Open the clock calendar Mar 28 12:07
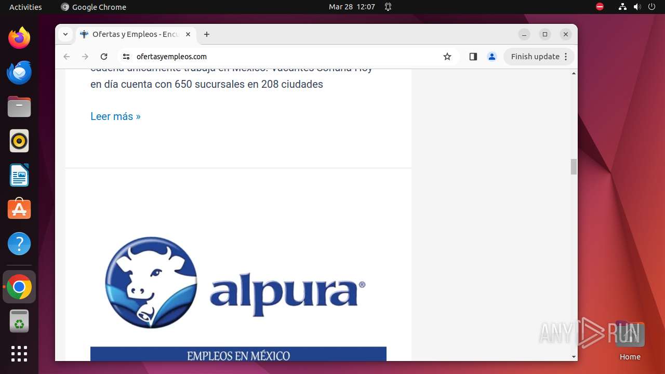Viewport: 665px width, 374px height. 352,7
